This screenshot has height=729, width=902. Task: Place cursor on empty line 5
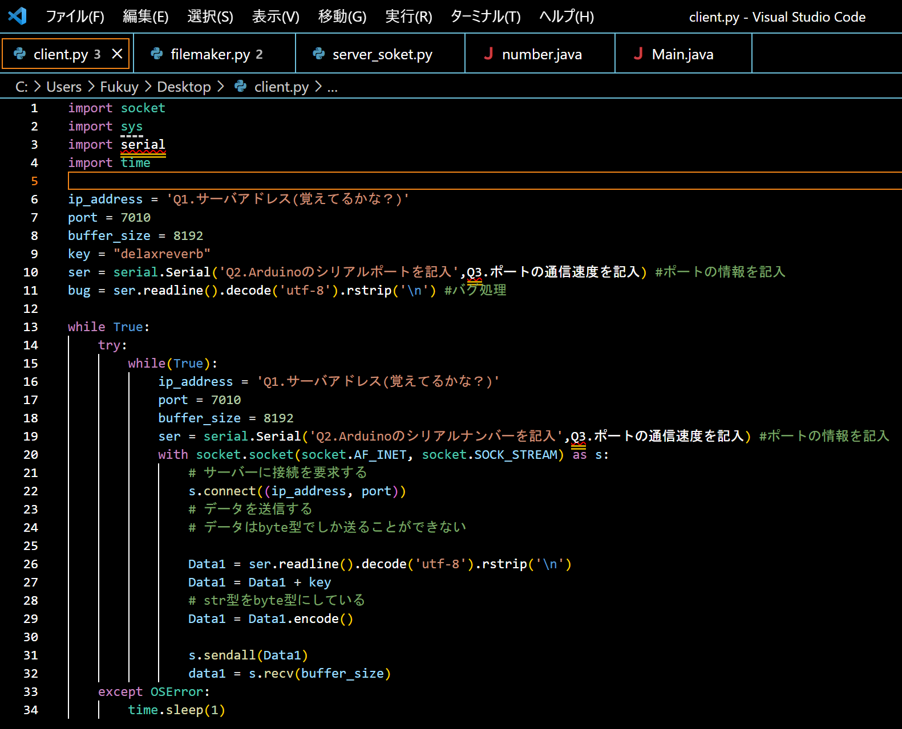342,181
